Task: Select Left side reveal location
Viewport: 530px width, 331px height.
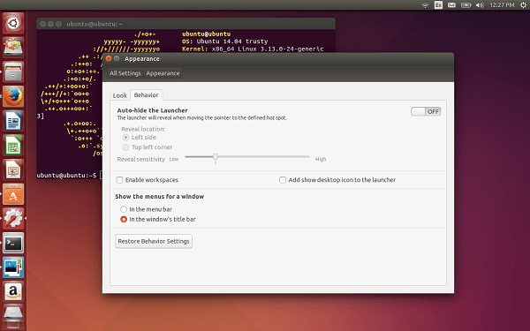Action: point(140,137)
